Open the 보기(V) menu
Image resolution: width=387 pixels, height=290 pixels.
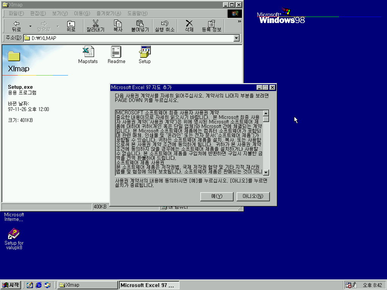pos(60,13)
